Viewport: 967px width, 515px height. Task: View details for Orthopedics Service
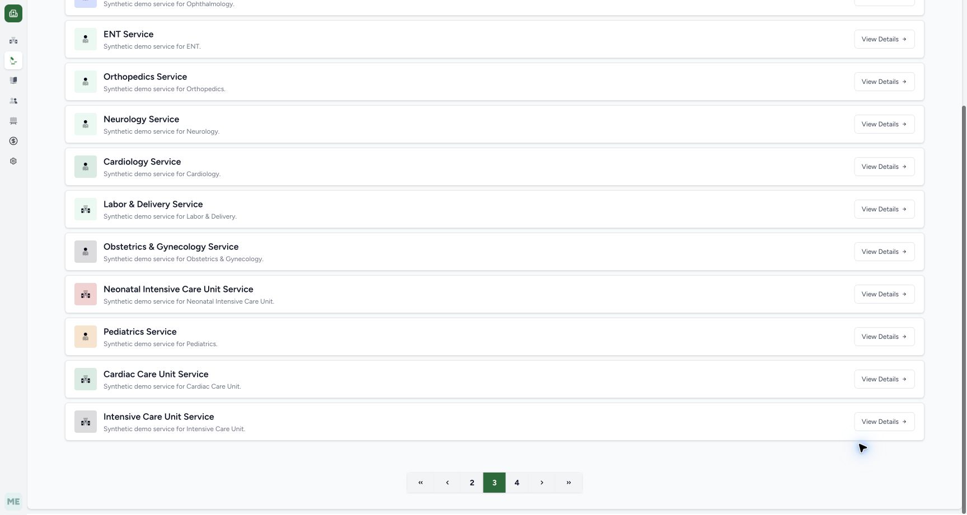pyautogui.click(x=884, y=82)
